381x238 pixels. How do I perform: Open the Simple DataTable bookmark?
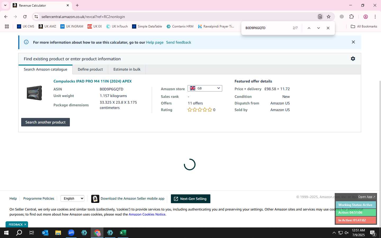click(147, 26)
